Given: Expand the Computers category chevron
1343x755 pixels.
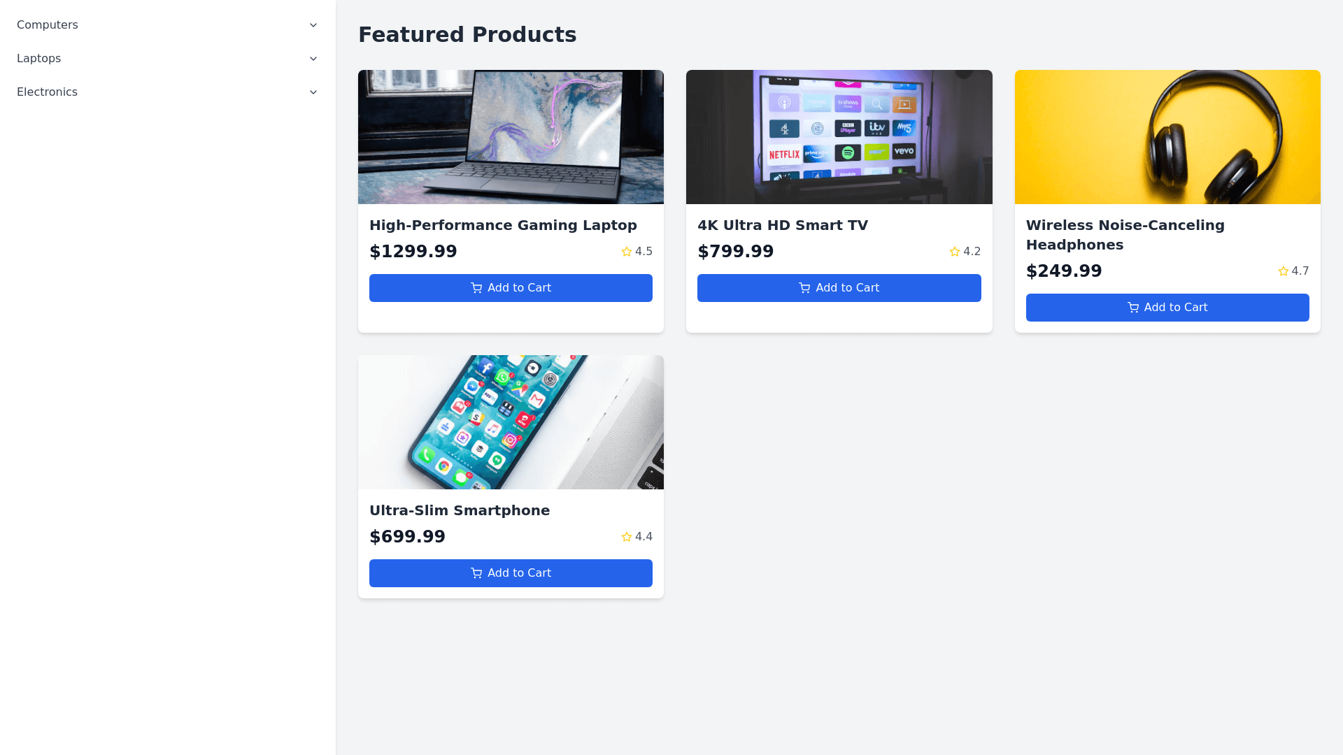Looking at the screenshot, I should [313, 25].
